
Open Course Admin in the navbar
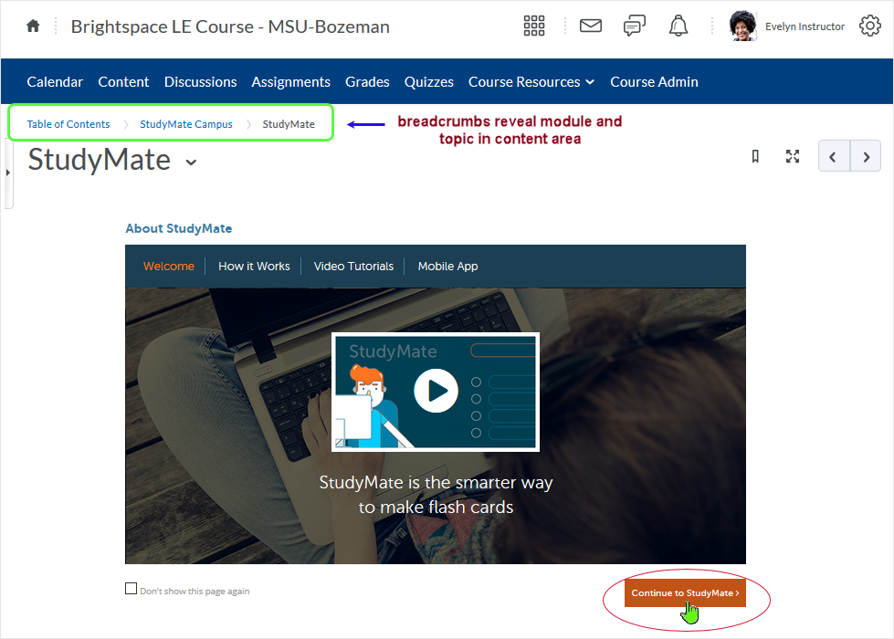pos(654,82)
